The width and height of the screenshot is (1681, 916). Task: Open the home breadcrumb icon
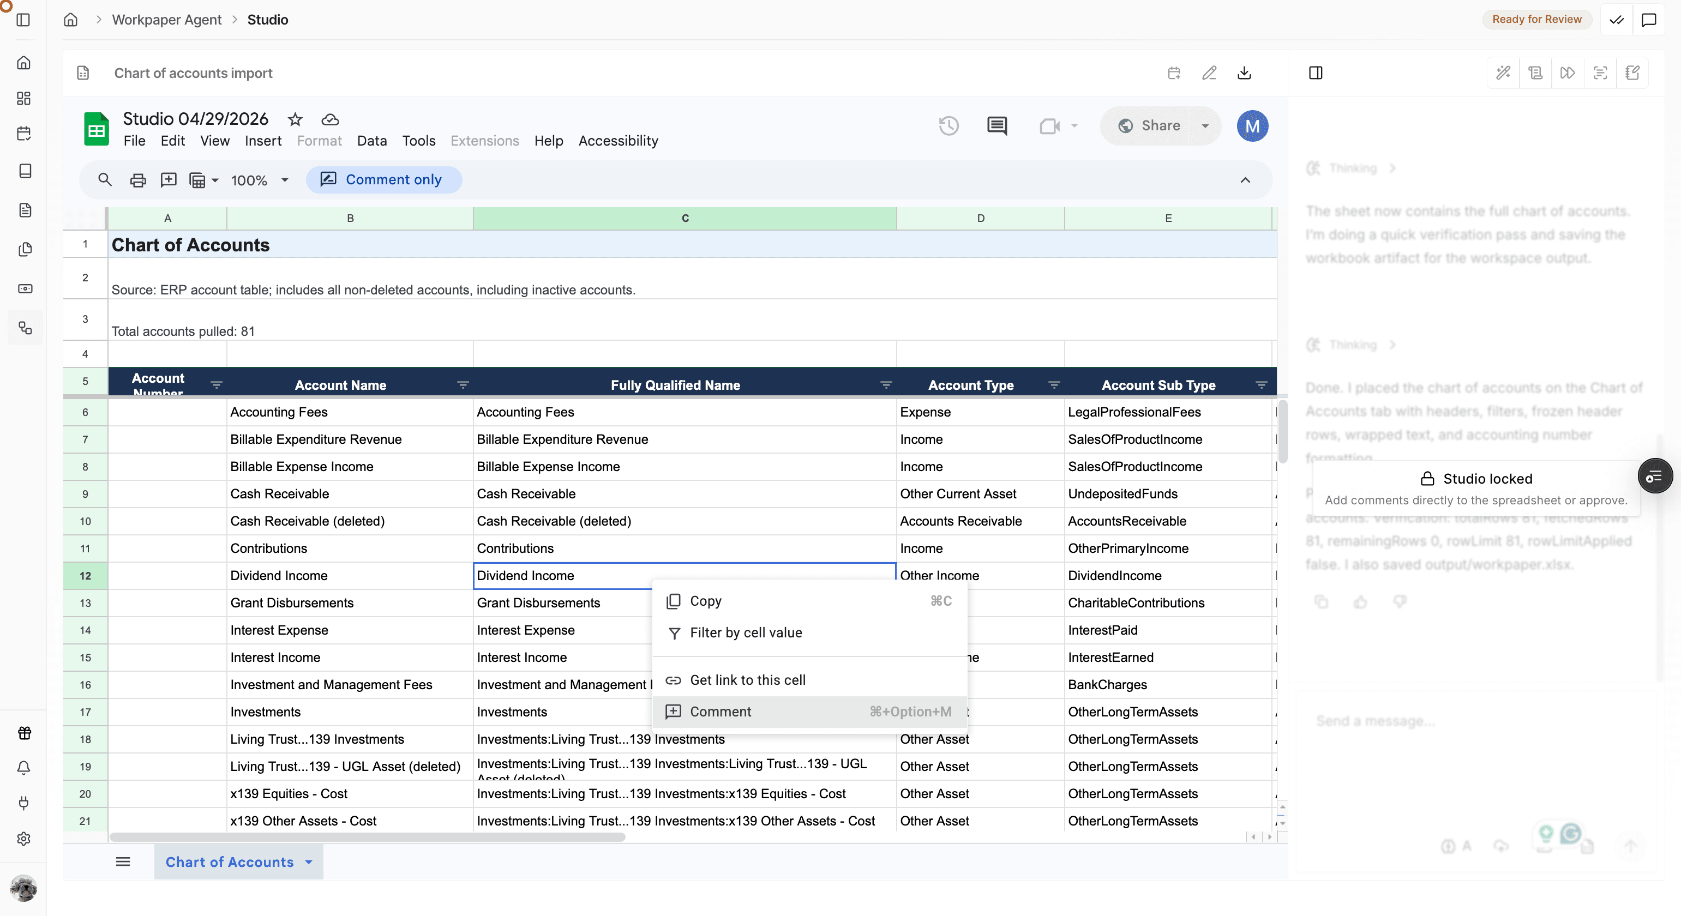70,20
